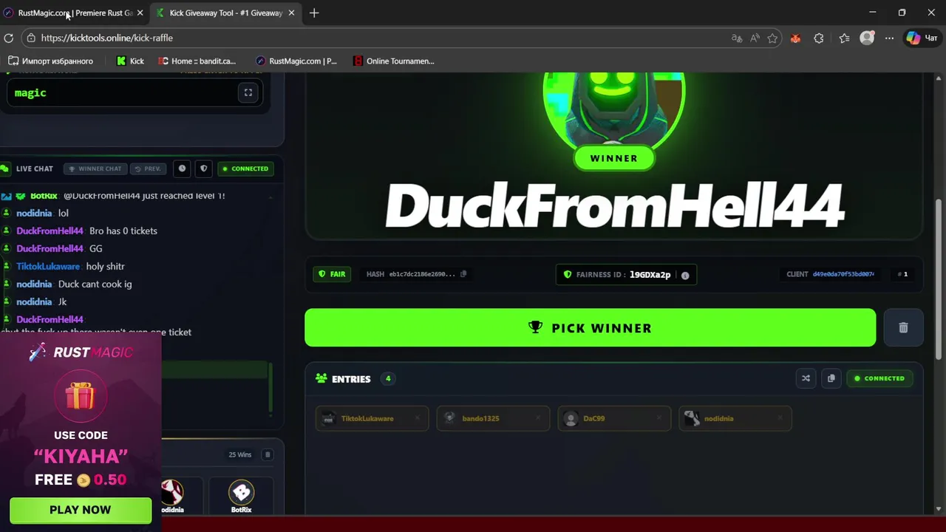The width and height of the screenshot is (946, 532).
Task: Open browser settings and more menu
Action: [890, 38]
